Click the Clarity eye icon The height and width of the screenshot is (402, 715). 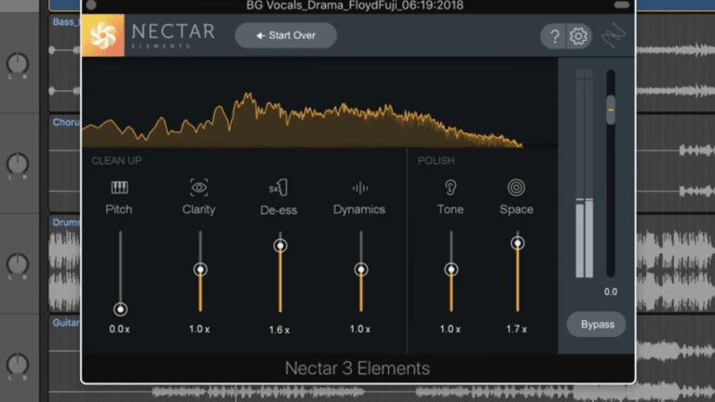[x=199, y=187]
